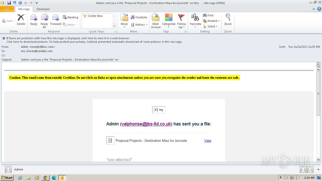Undo using the Quick Access toolbar arrow
322x181 pixels.
(15, 3)
